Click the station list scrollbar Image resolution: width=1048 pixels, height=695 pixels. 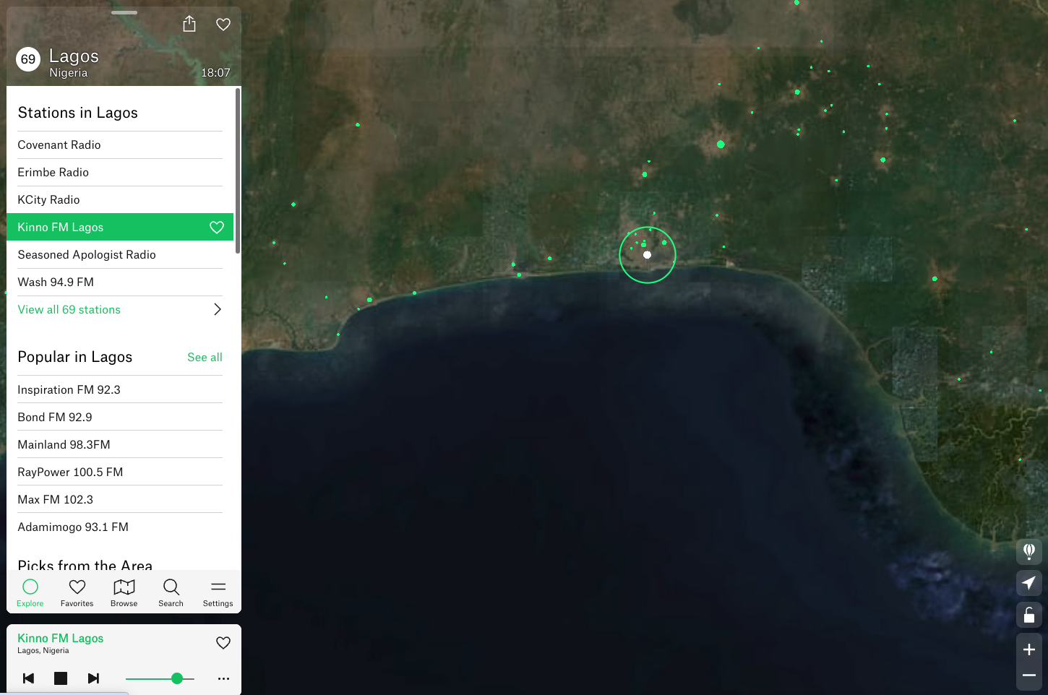(238, 170)
